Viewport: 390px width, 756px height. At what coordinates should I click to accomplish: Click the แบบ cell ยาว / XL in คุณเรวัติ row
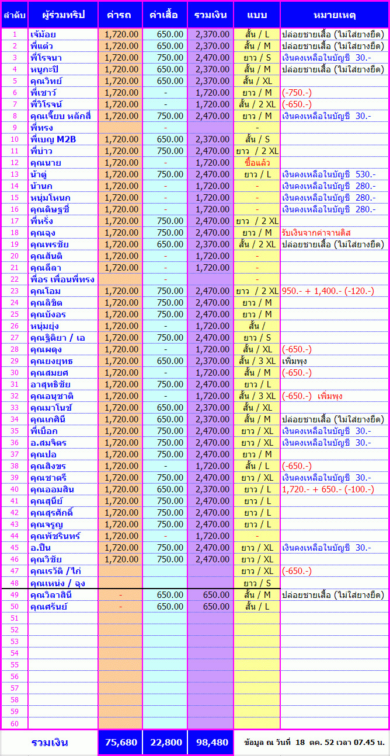click(257, 570)
